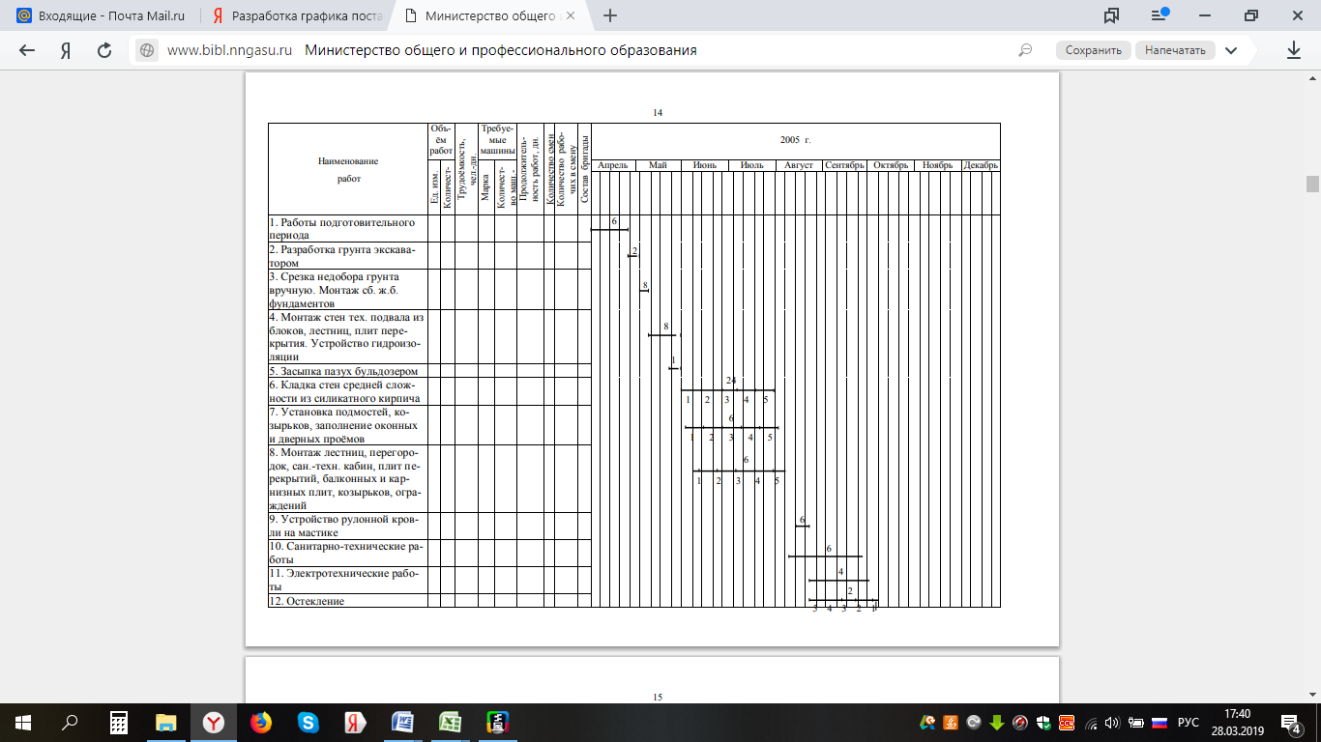Open a new tab with plus button
The width and height of the screenshot is (1321, 742).
point(609,15)
